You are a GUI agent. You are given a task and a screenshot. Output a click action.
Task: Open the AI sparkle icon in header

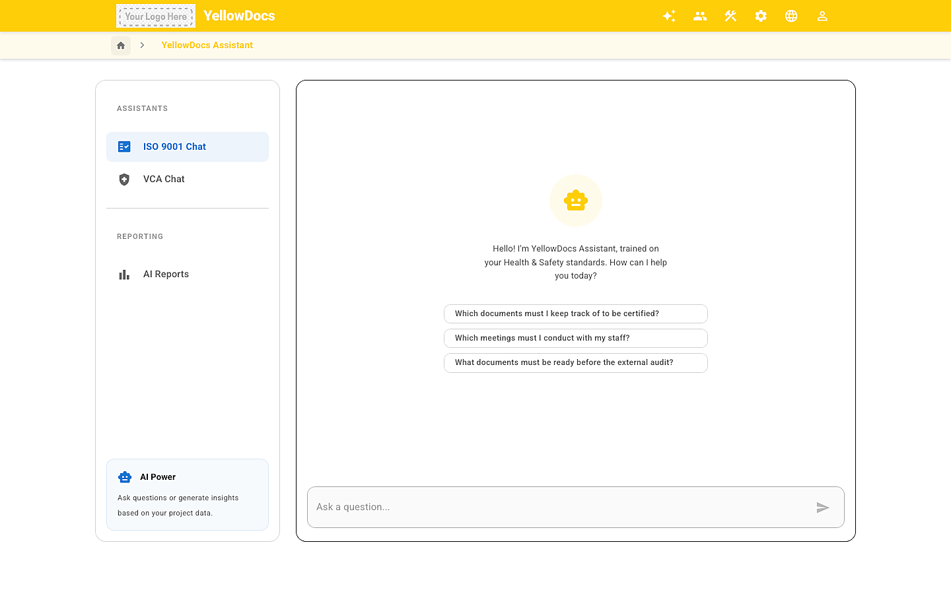[669, 16]
